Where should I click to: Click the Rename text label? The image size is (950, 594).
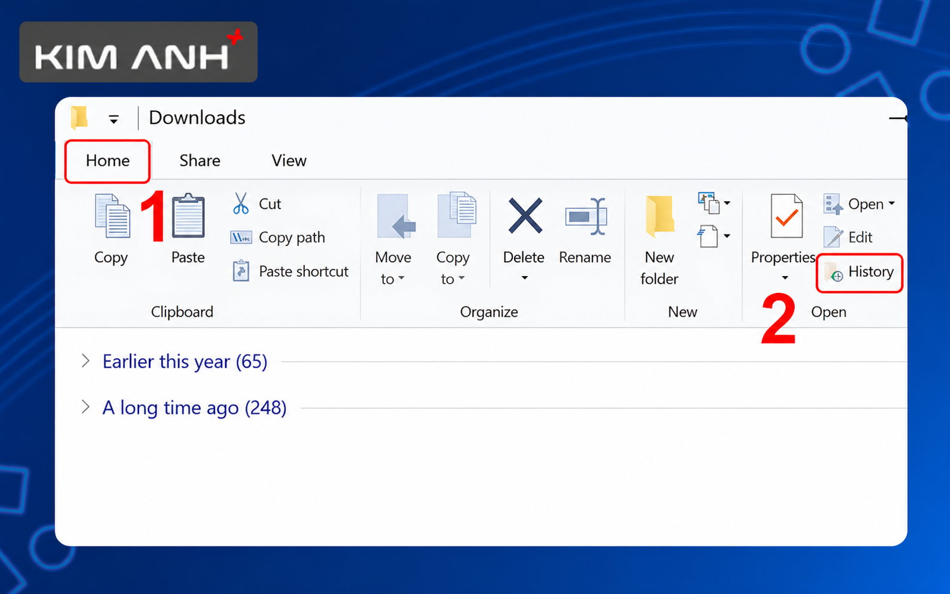pyautogui.click(x=585, y=257)
